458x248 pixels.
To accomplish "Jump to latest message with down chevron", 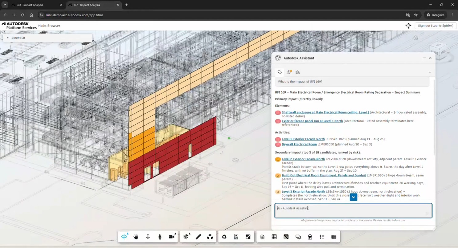I will (353, 197).
